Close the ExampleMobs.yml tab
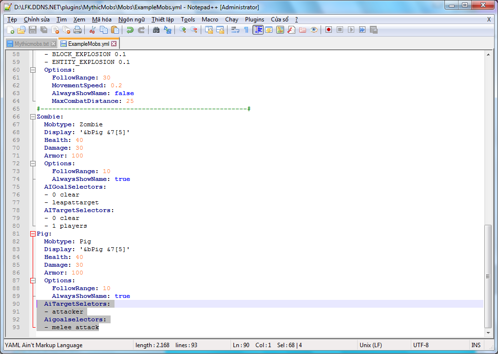Screen dimensions: 498x354 coord(114,44)
